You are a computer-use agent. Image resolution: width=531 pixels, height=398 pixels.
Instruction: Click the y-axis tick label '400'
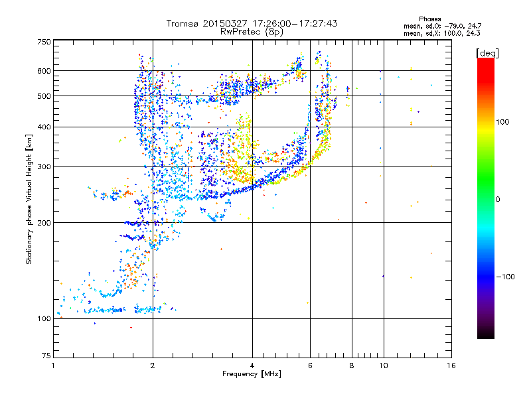44,127
